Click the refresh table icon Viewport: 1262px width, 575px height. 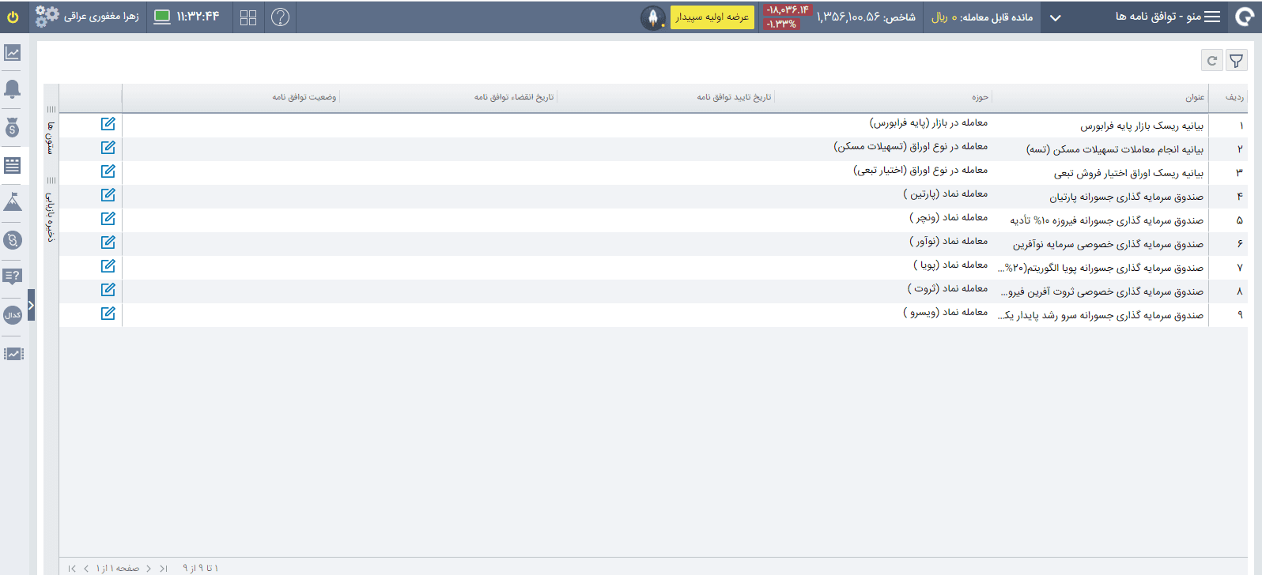(1211, 60)
